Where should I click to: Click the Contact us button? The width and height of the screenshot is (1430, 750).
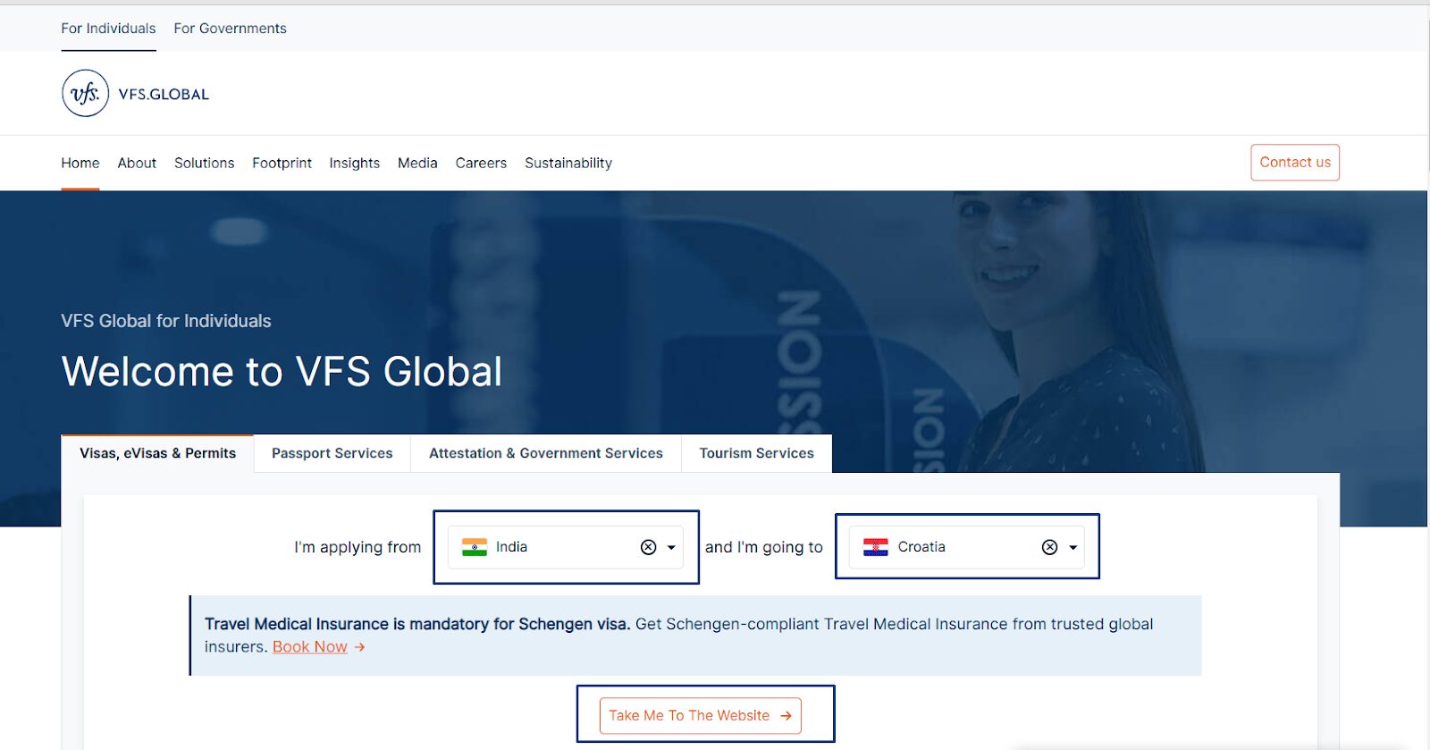click(x=1295, y=163)
